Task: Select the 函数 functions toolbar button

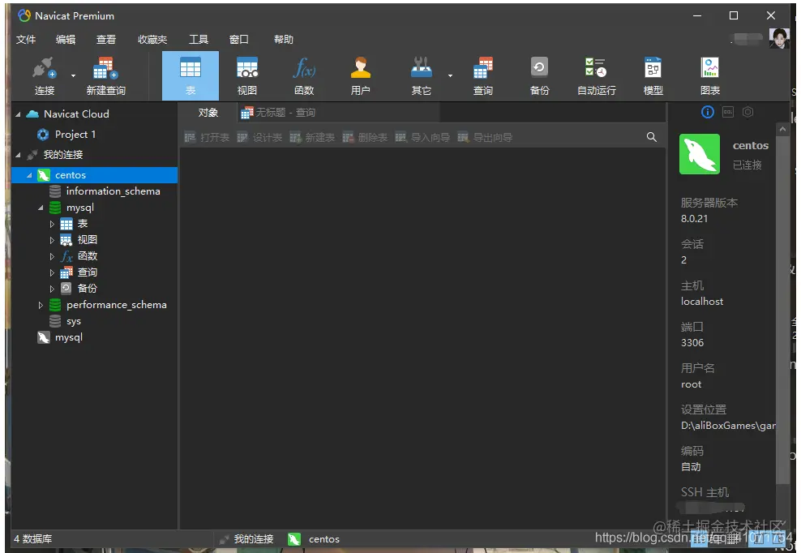Action: [x=304, y=75]
